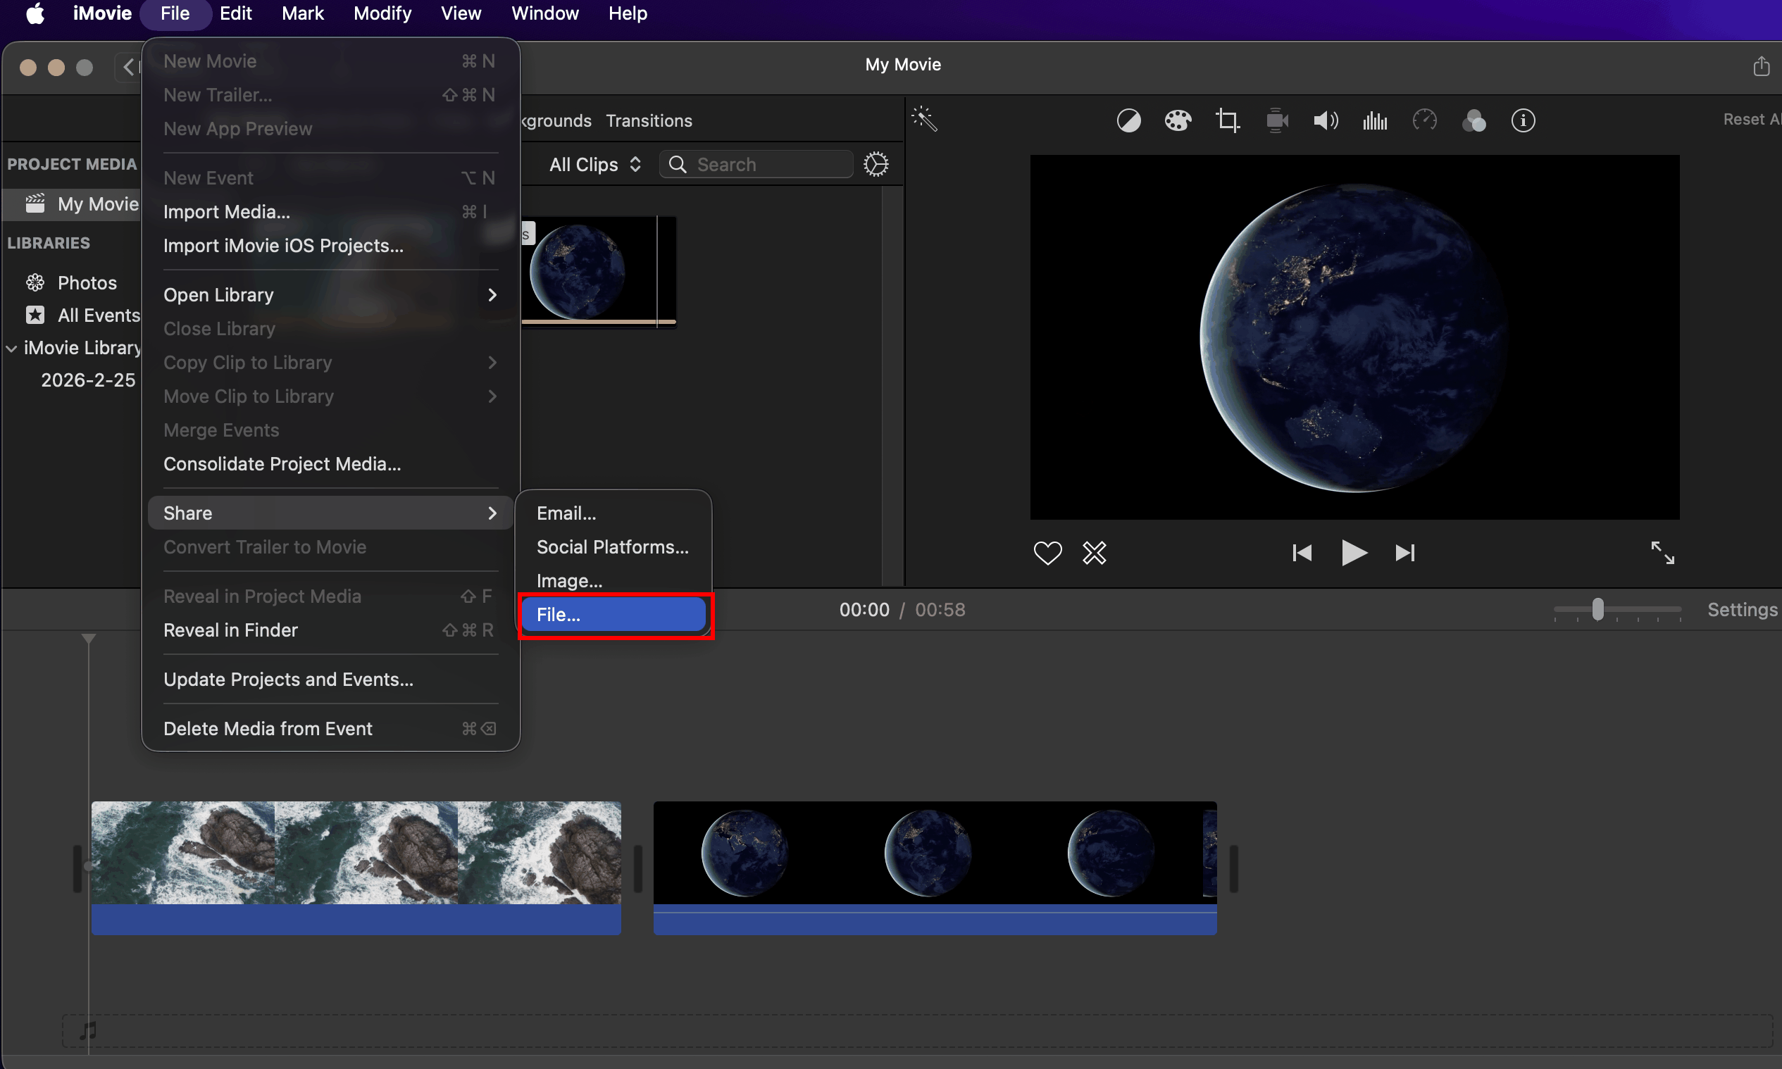
Task: Open the All Clips dropdown
Action: [594, 164]
